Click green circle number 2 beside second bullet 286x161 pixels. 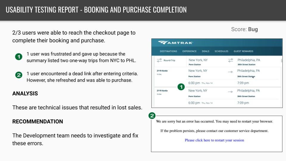18,75
